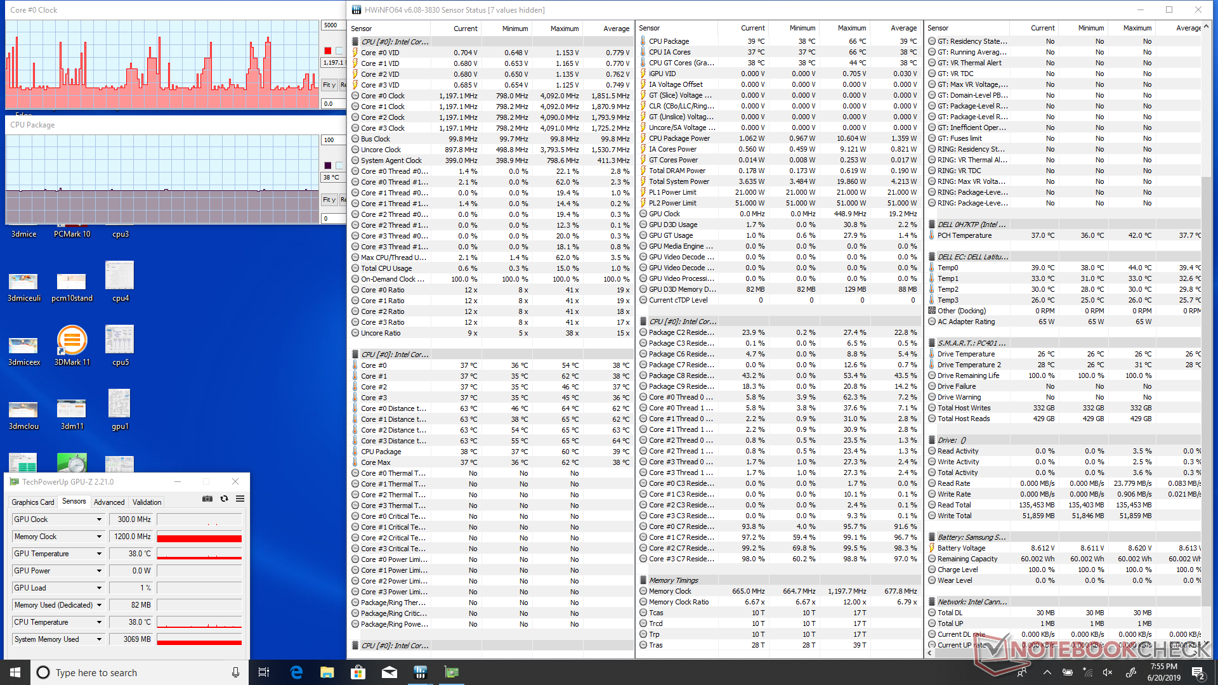The image size is (1218, 685).
Task: Click the red graph color swatch
Action: click(327, 51)
